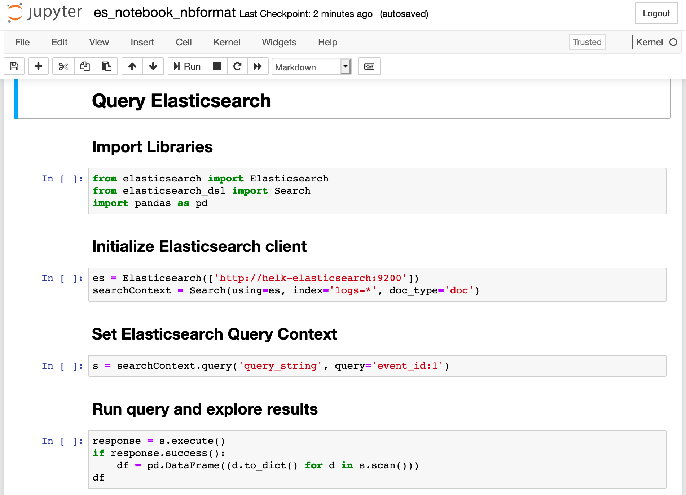The height and width of the screenshot is (495, 686).
Task: Open the Kernel menu
Action: pos(227,42)
